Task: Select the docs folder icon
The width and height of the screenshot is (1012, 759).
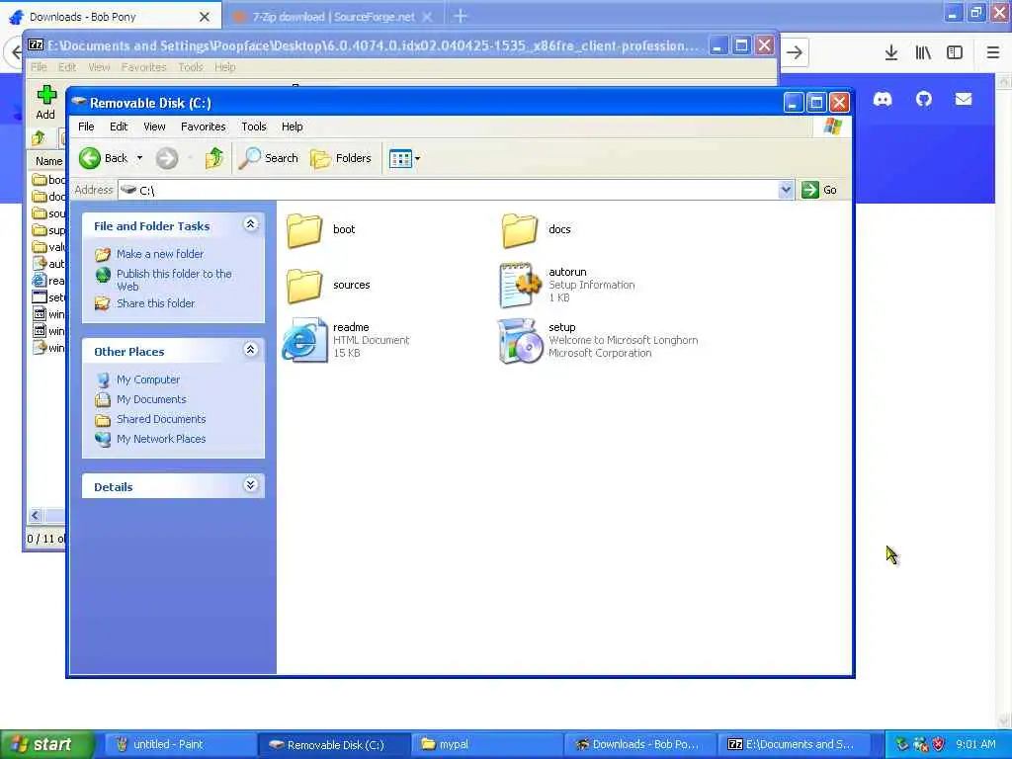Action: 520,230
